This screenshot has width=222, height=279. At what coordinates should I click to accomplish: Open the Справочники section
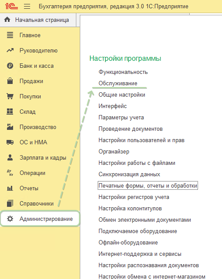(x=37, y=203)
